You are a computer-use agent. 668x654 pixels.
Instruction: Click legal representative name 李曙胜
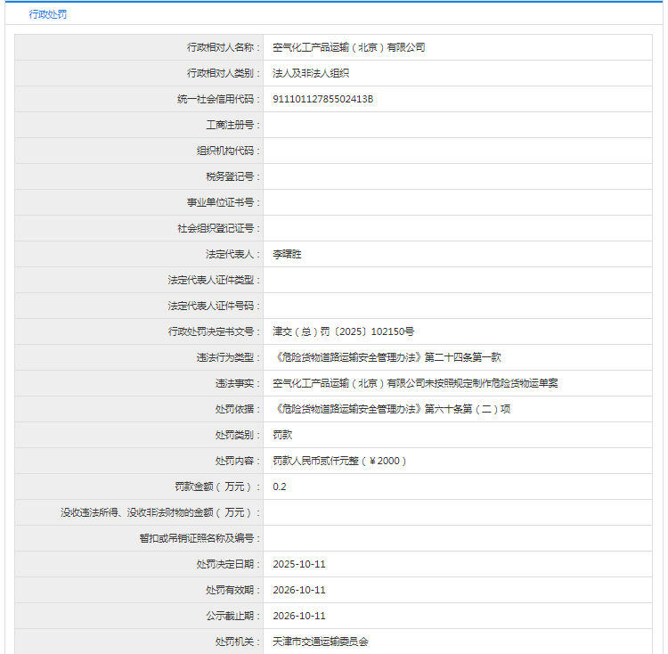click(288, 254)
